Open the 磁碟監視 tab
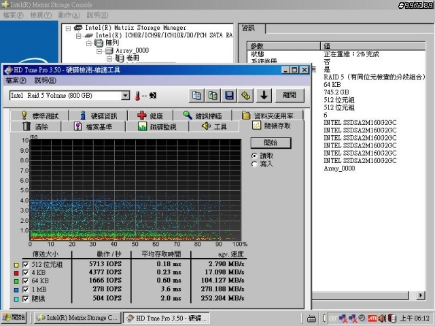The width and height of the screenshot is (435, 326). (x=157, y=126)
